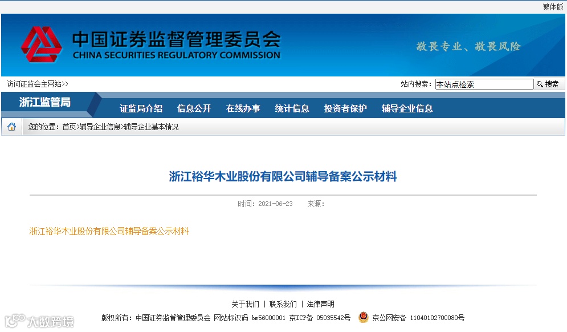Open the 投资者保护 menu
This screenshot has width=567, height=332.
(x=345, y=108)
